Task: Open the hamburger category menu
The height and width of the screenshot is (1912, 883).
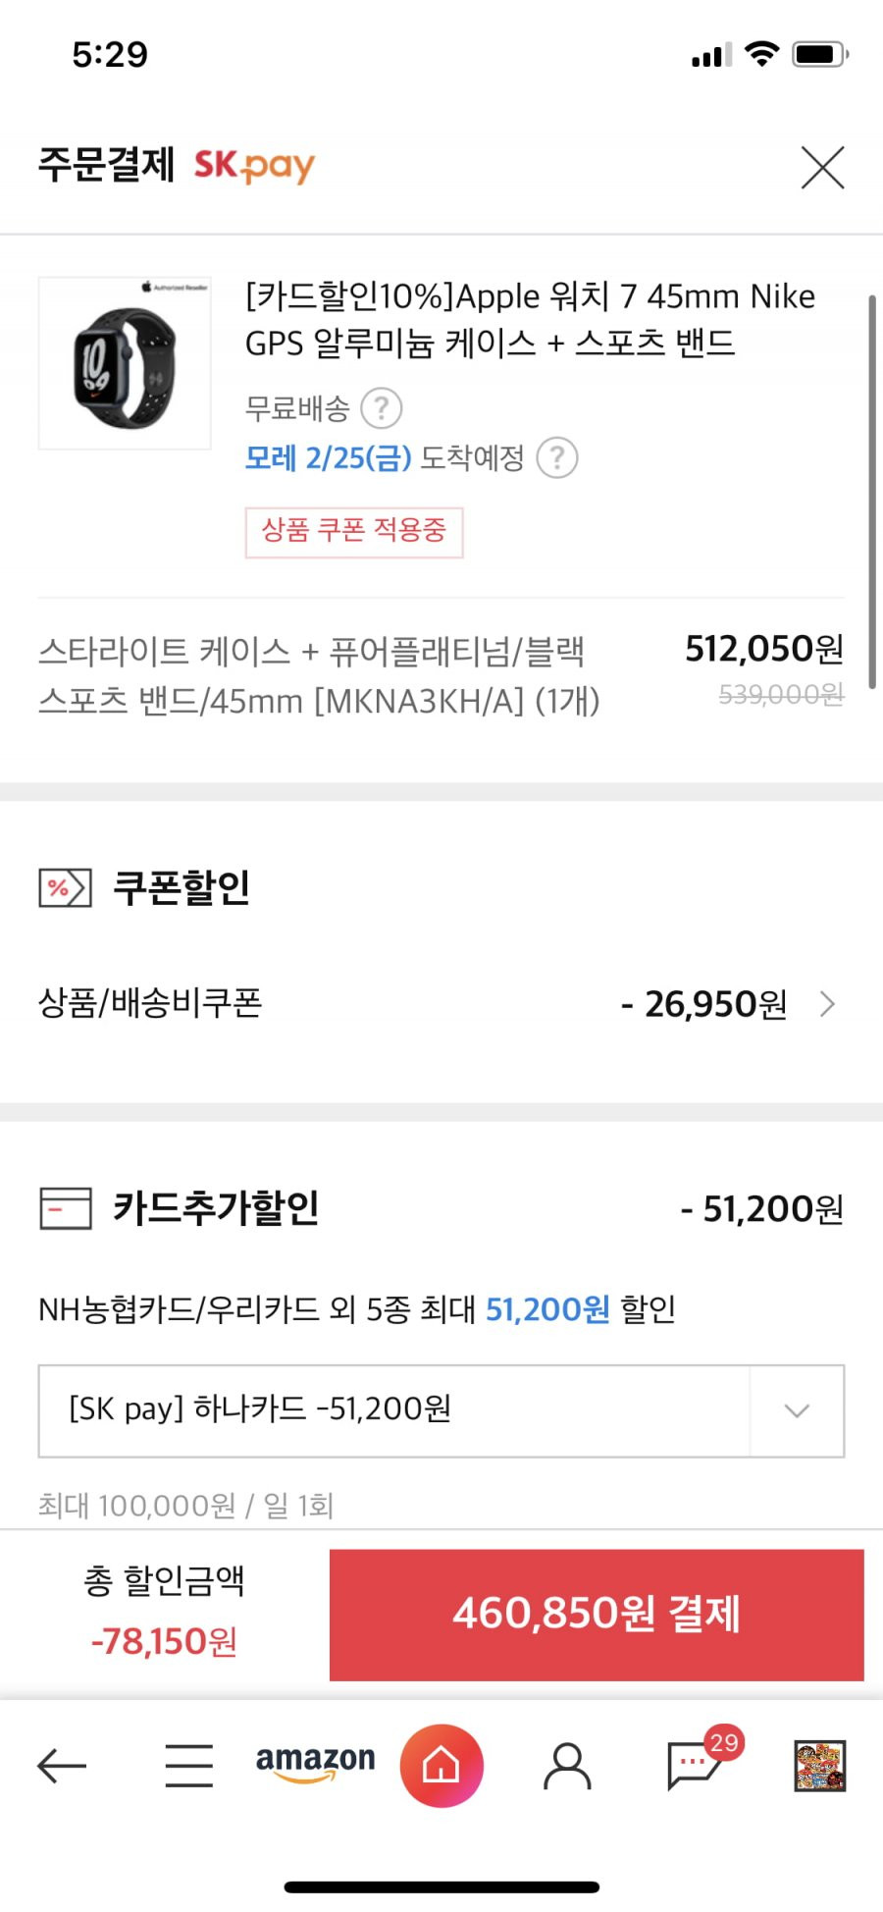Action: (188, 1766)
